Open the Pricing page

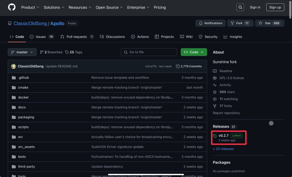pos(160,7)
